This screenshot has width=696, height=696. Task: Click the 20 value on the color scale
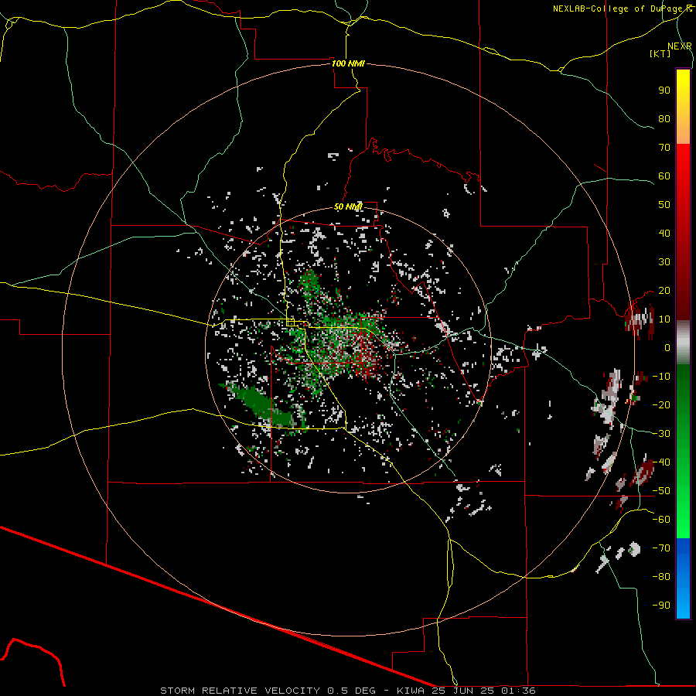pos(664,290)
